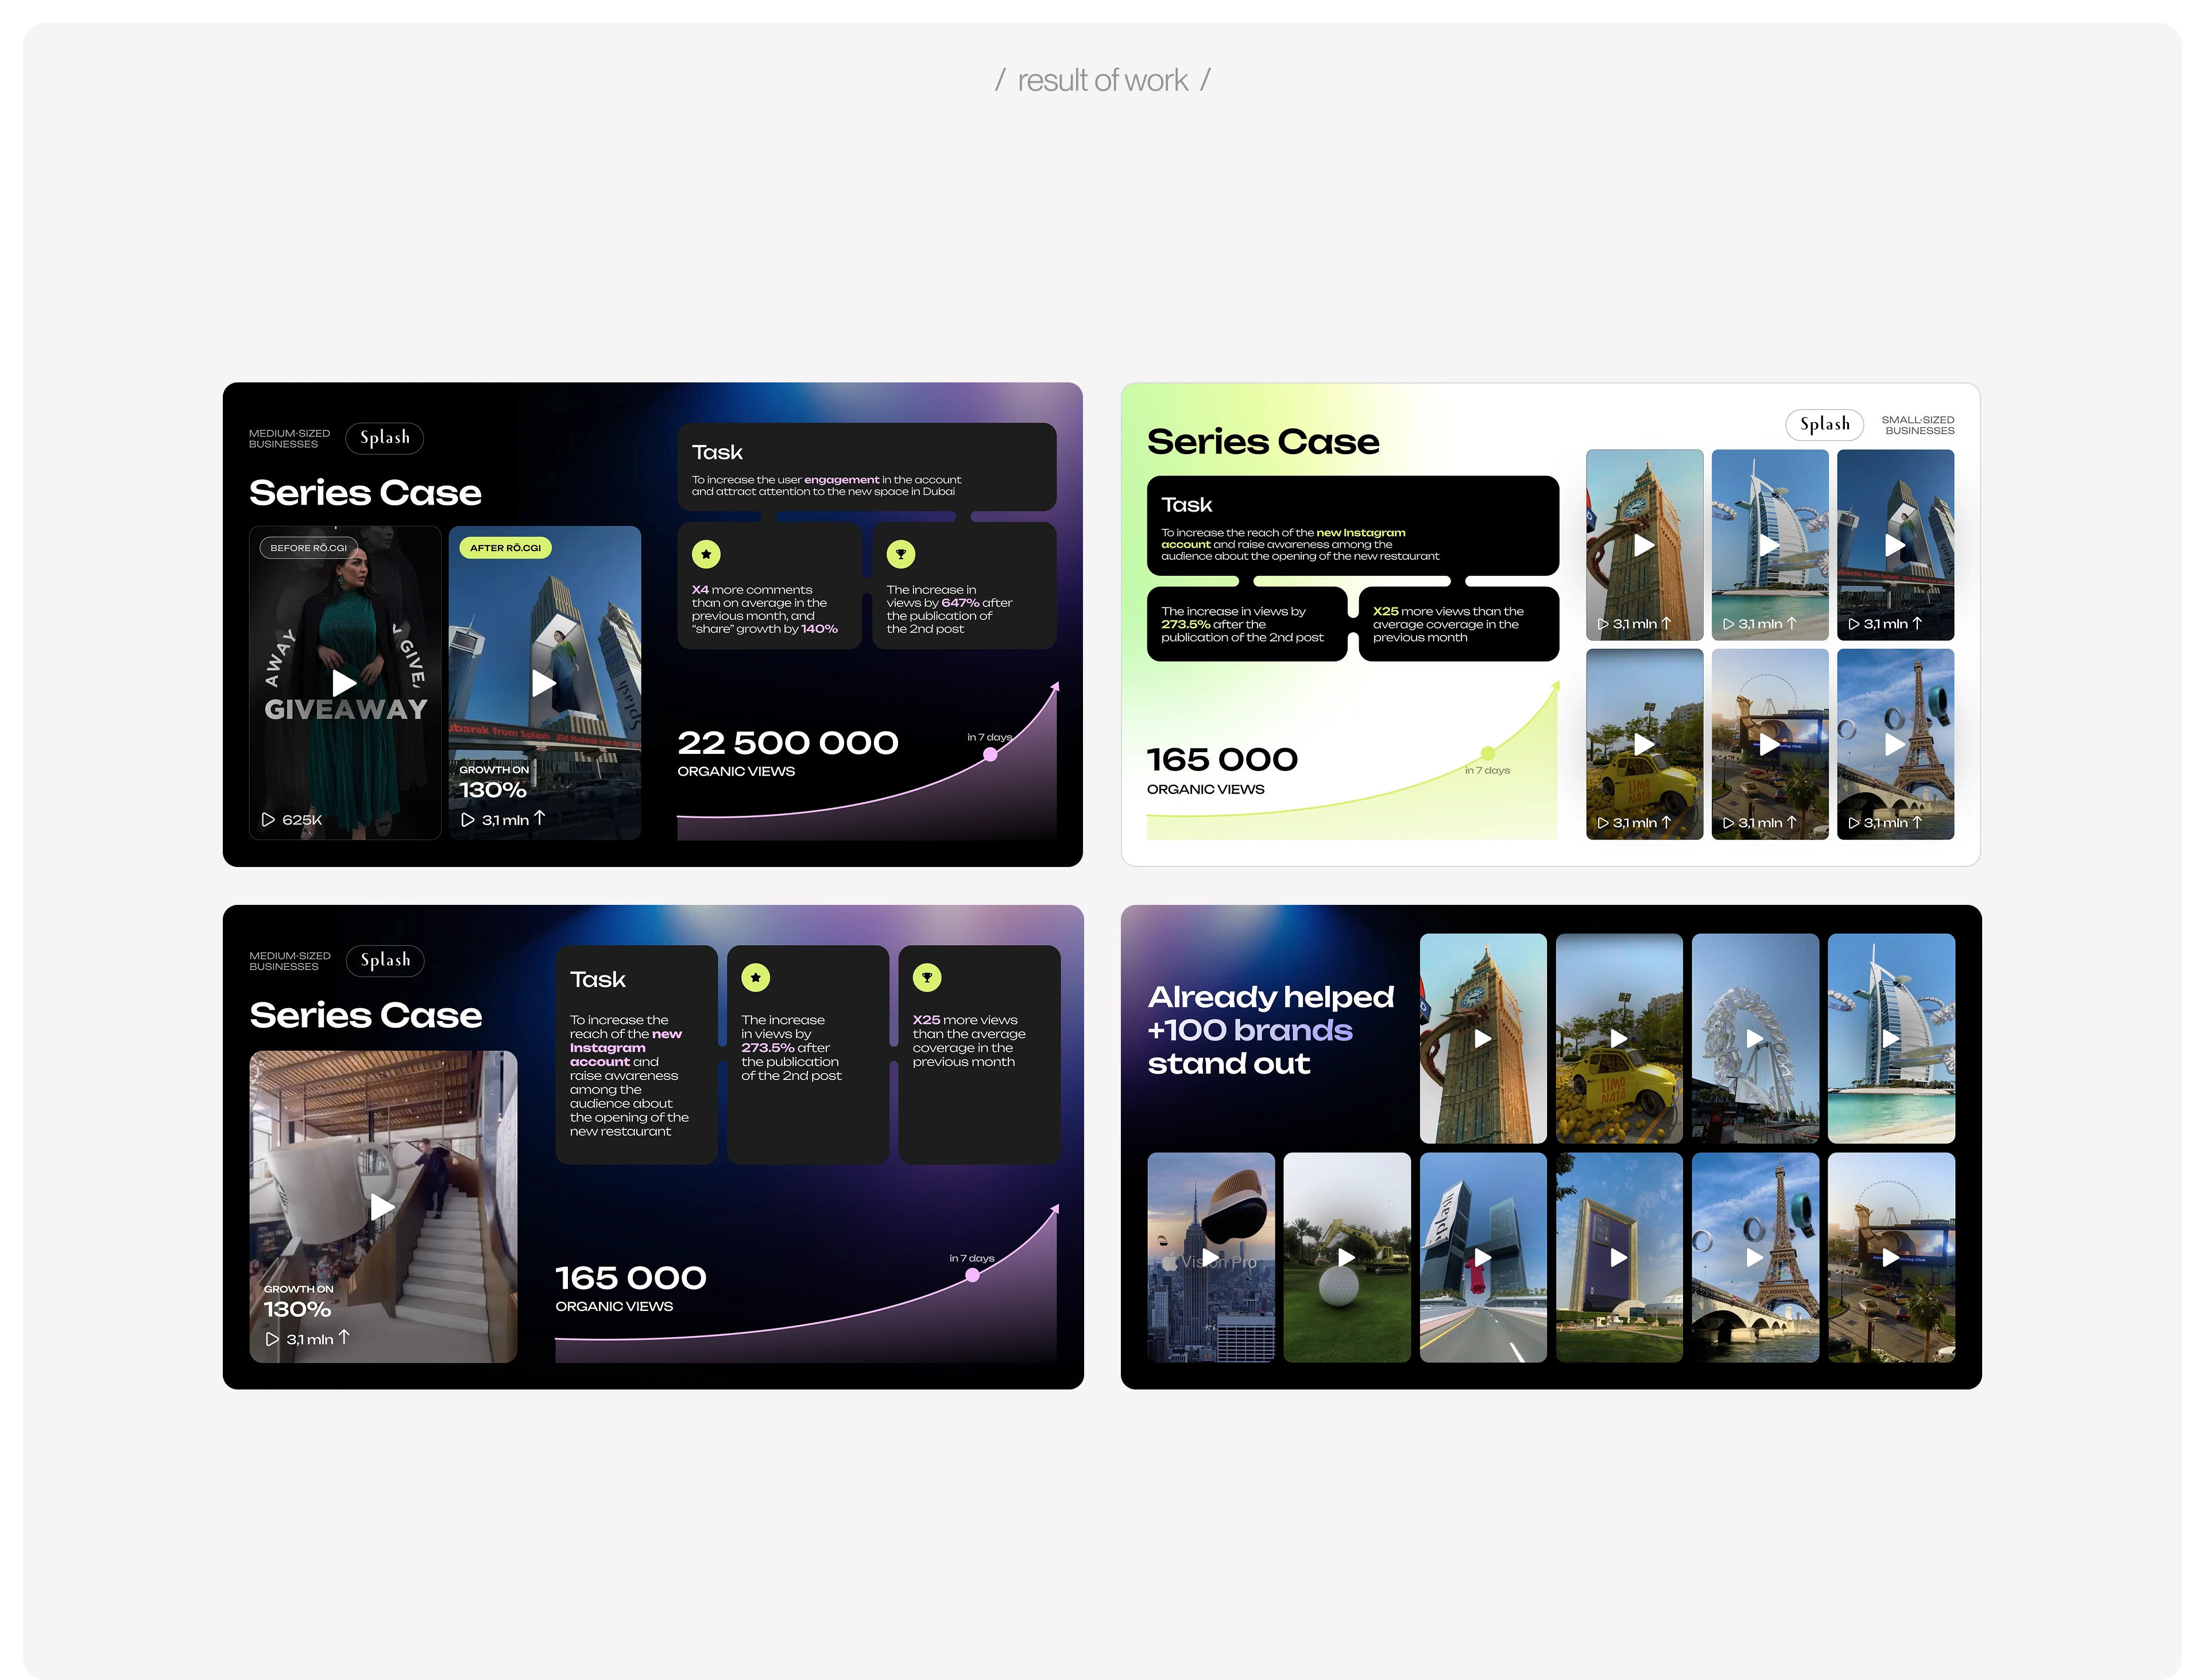This screenshot has width=2205, height=1680.
Task: Click the lime star icon in X4 comments card
Action: click(706, 554)
